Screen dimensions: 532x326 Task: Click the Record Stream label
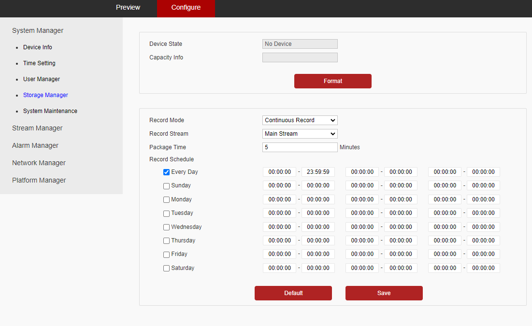169,134
